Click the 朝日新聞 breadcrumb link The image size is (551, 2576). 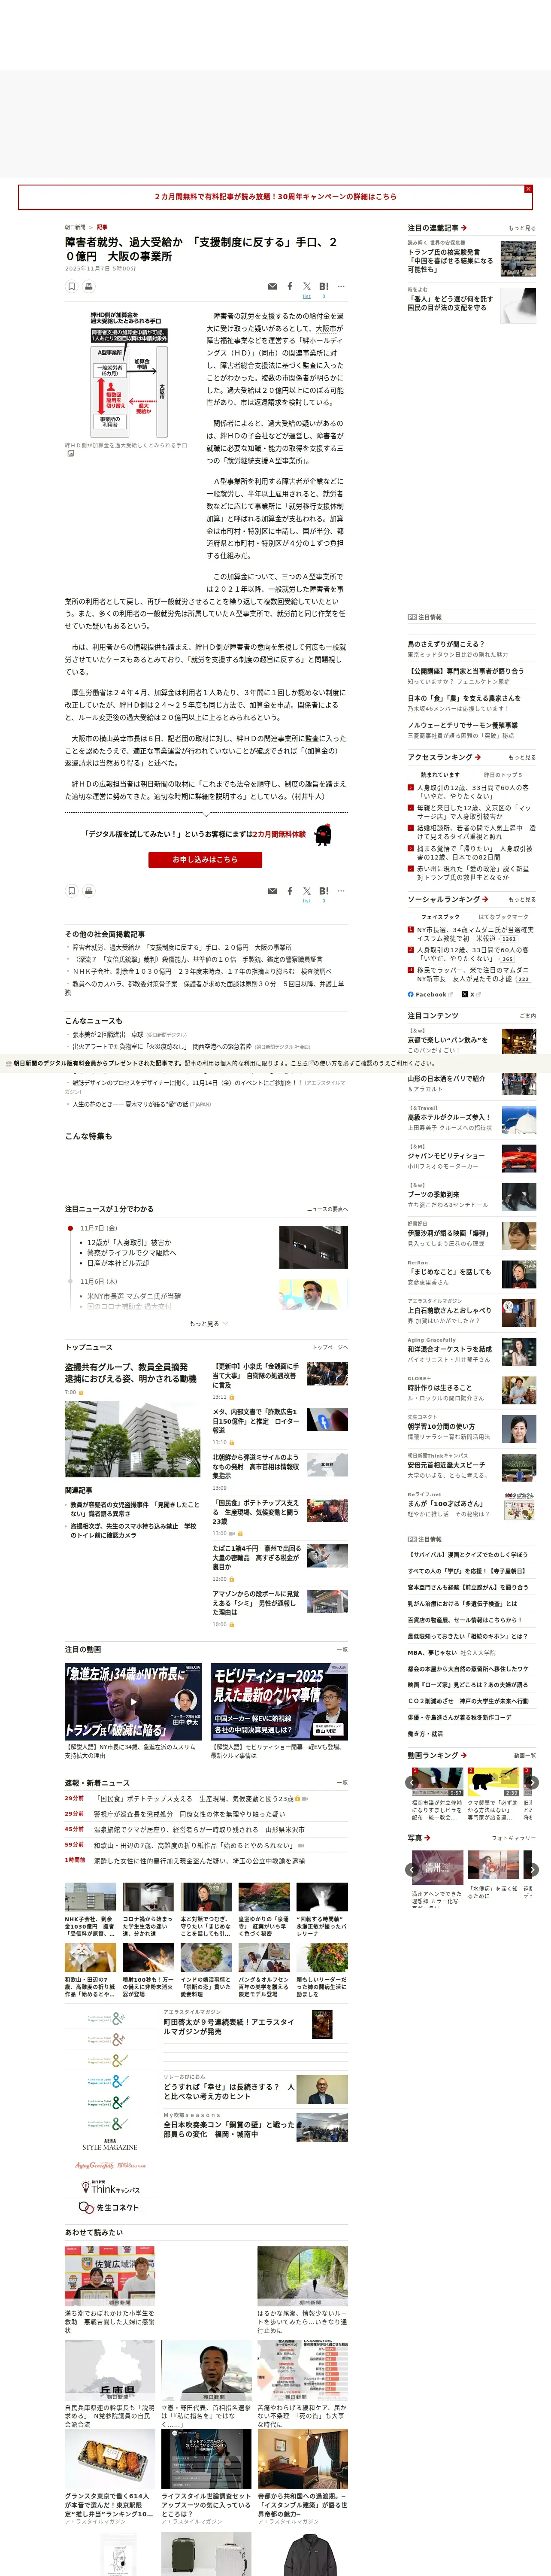(x=75, y=227)
